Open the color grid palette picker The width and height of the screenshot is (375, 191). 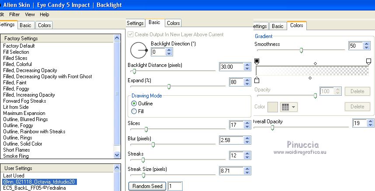288,107
